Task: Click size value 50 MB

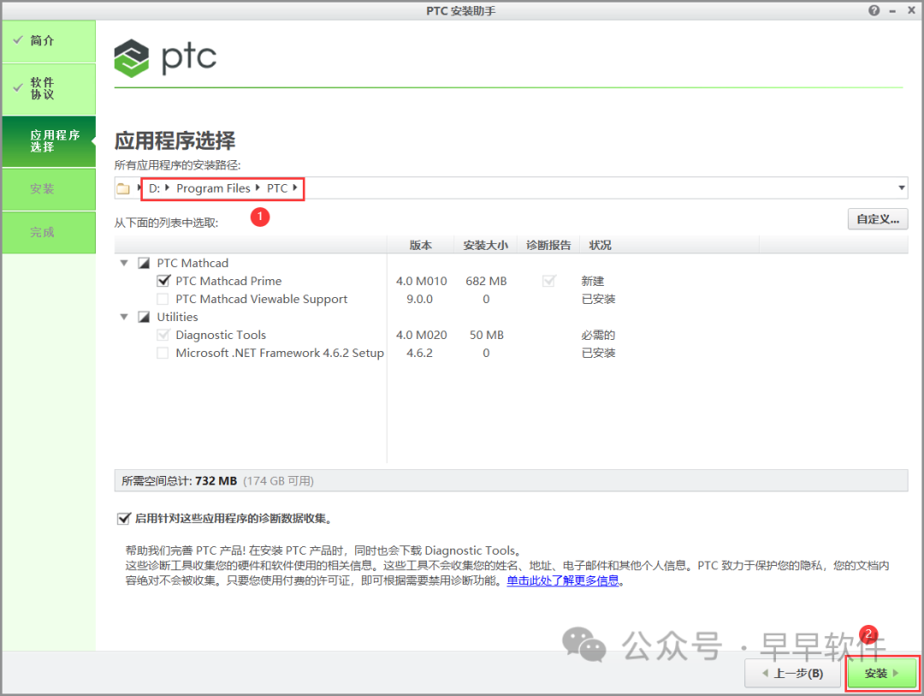Action: tap(487, 335)
